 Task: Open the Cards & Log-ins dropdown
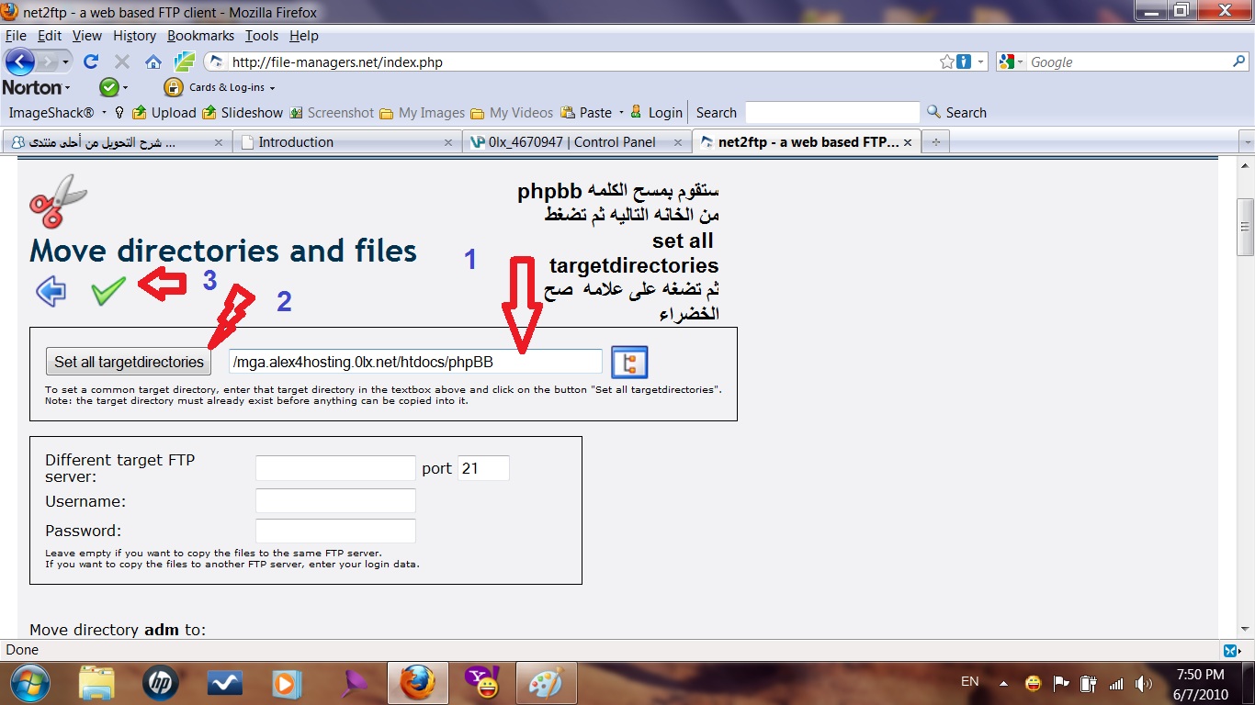220,87
